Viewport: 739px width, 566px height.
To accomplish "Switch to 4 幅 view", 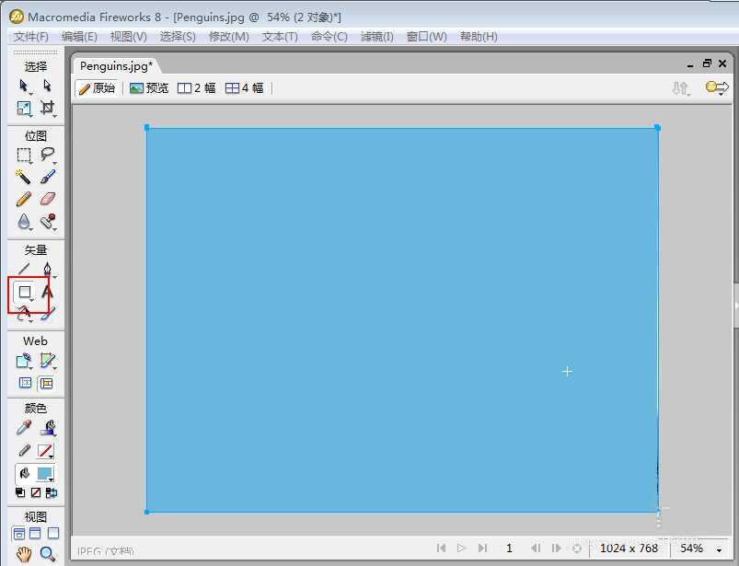I will [245, 88].
